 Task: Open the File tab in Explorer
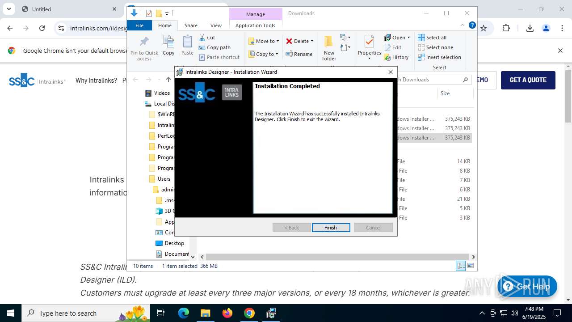139,25
